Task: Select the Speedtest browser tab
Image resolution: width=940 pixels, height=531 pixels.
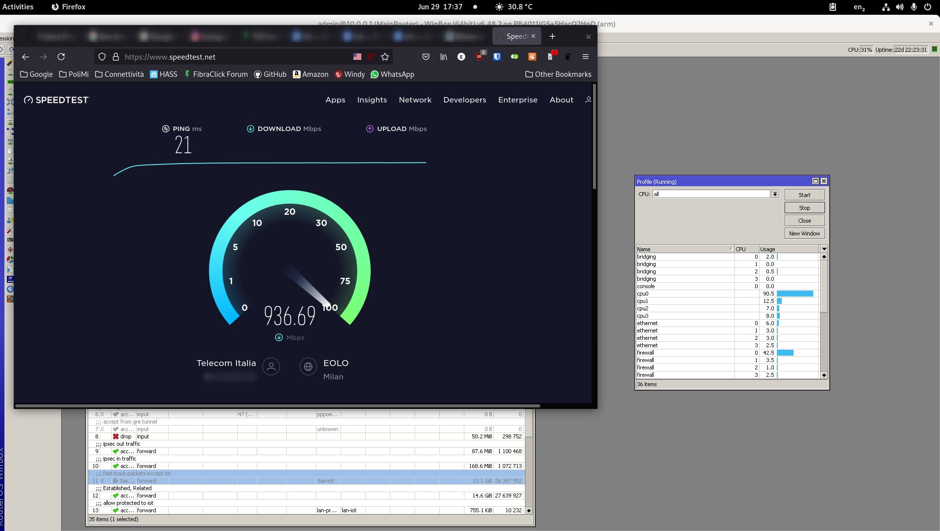Action: click(x=516, y=36)
